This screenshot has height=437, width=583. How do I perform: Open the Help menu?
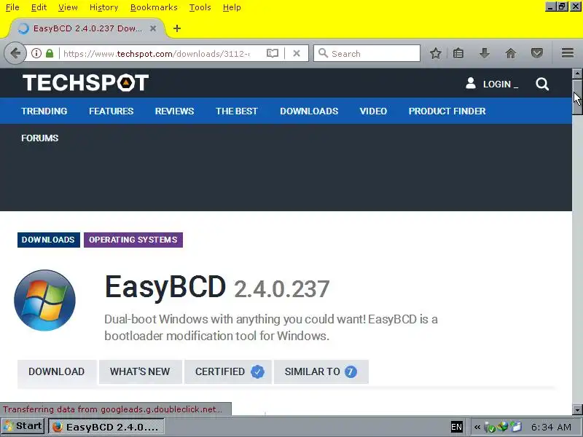point(232,7)
